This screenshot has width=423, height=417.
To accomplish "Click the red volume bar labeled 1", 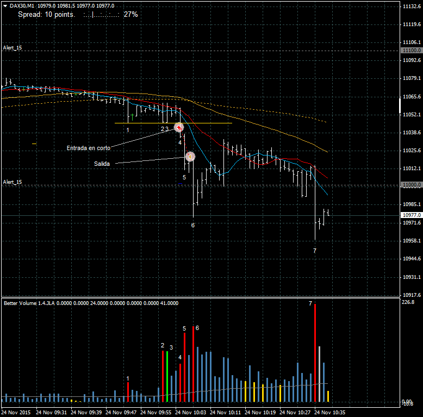I will 128,392.
